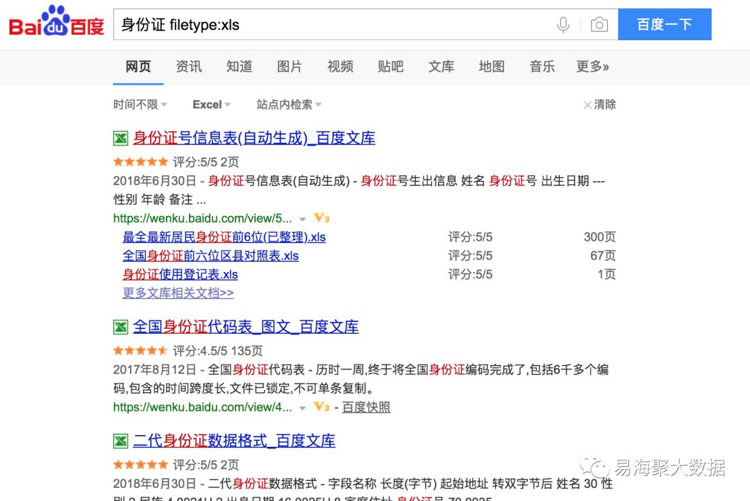750x501 pixels.
Task: Click the search query input field
Action: [x=335, y=24]
